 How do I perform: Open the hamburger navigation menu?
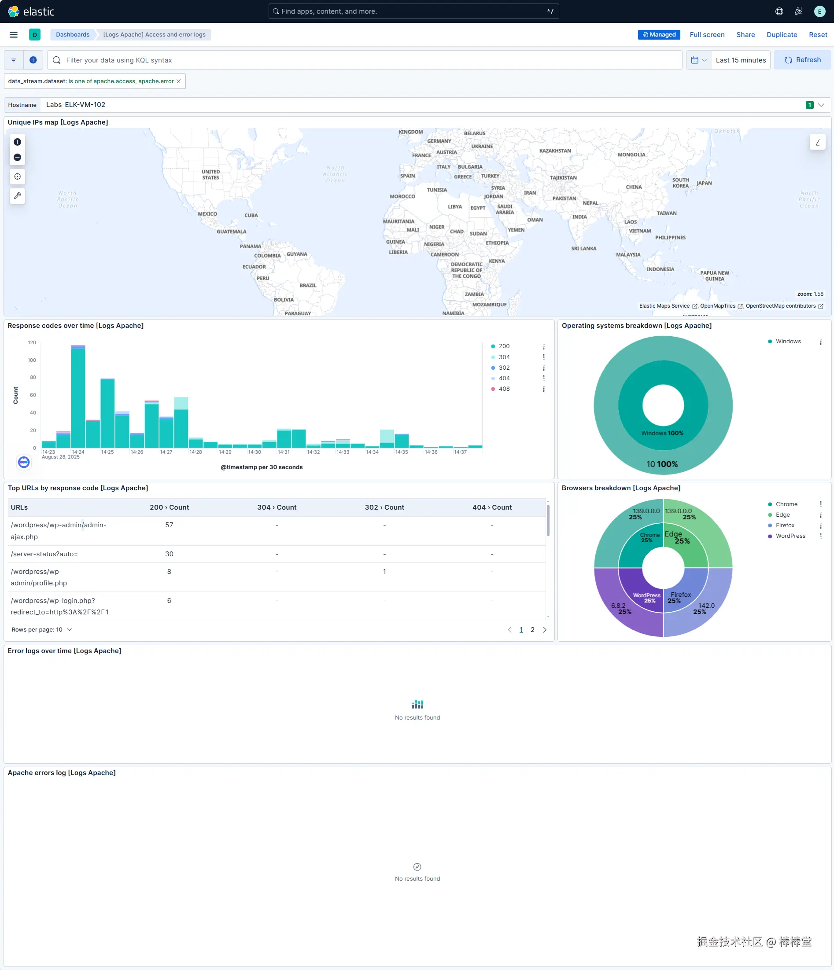pyautogui.click(x=14, y=35)
